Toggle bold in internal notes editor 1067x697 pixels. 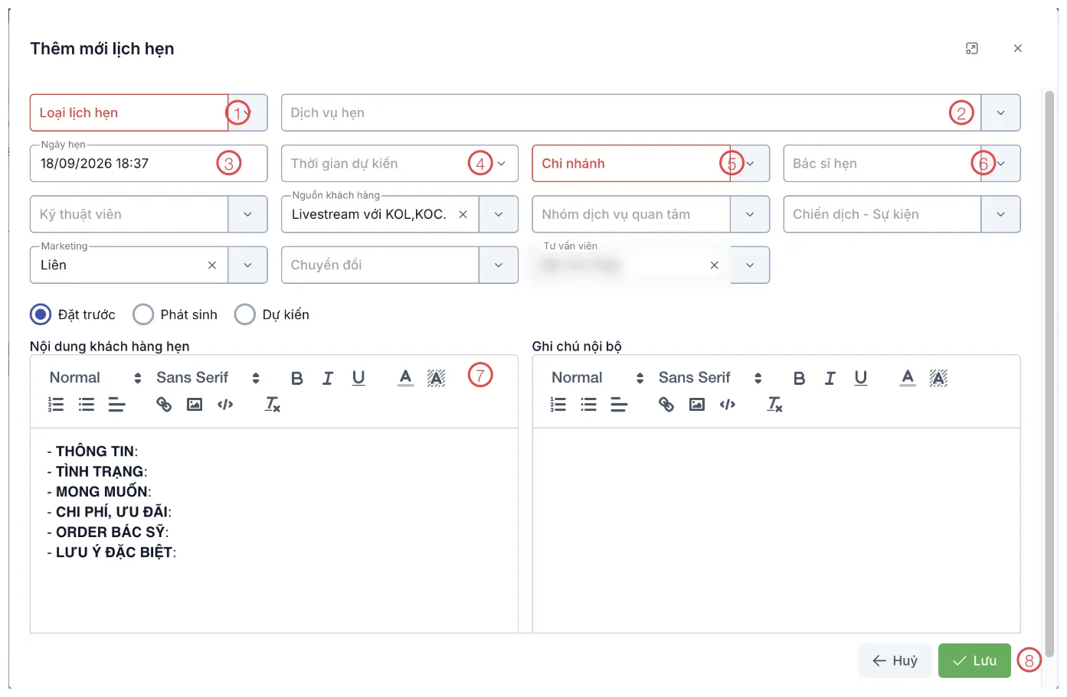(800, 378)
